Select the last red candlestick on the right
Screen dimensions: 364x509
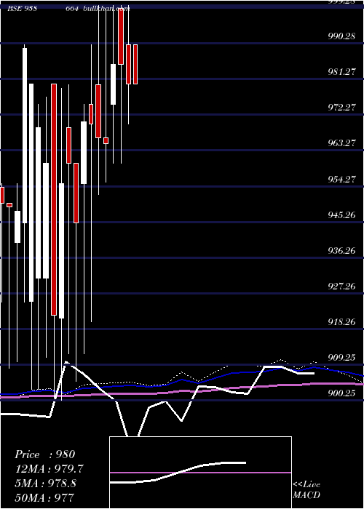pos(135,64)
